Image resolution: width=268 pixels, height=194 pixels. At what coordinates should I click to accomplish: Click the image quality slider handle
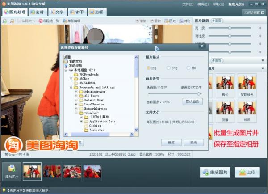pyautogui.click(x=199, y=93)
